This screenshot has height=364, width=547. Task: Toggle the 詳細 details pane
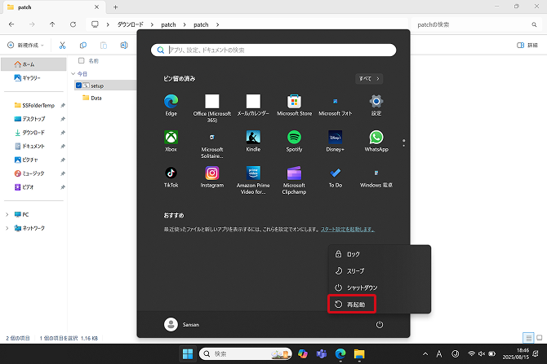(527, 46)
